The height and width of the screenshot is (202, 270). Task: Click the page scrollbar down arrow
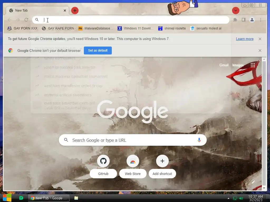coord(264,188)
